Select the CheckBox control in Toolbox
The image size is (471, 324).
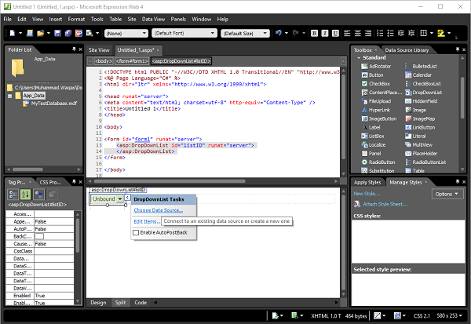coord(379,83)
